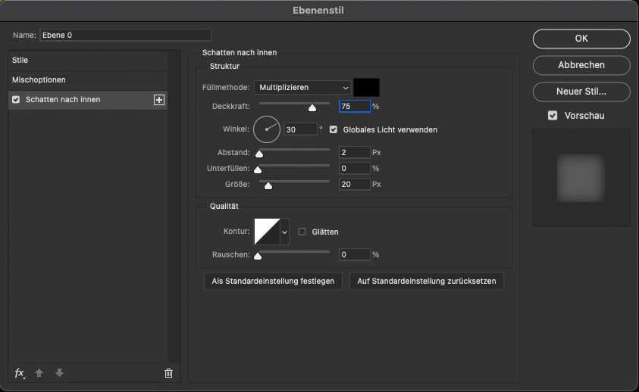Move effect down with the arrow icon
Viewport: 639px width, 392px height.
(x=59, y=373)
